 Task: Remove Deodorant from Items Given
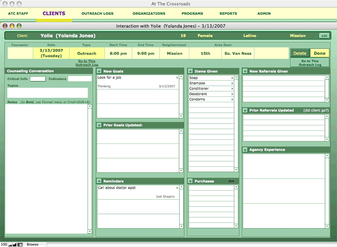pos(232,94)
